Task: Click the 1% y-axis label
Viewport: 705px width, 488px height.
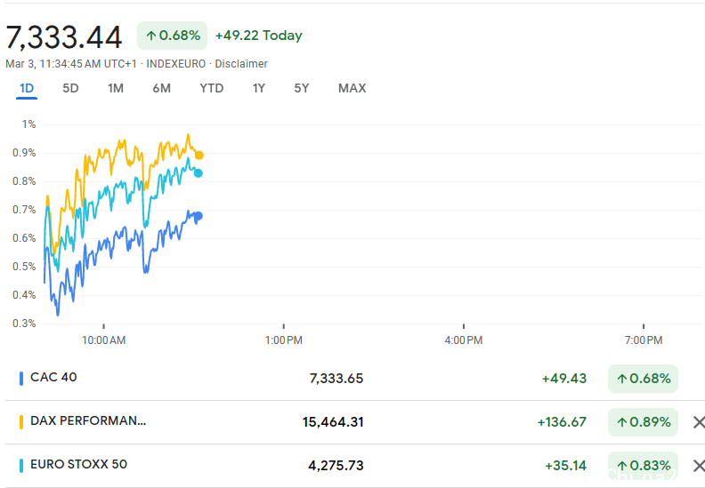Action: [x=28, y=124]
